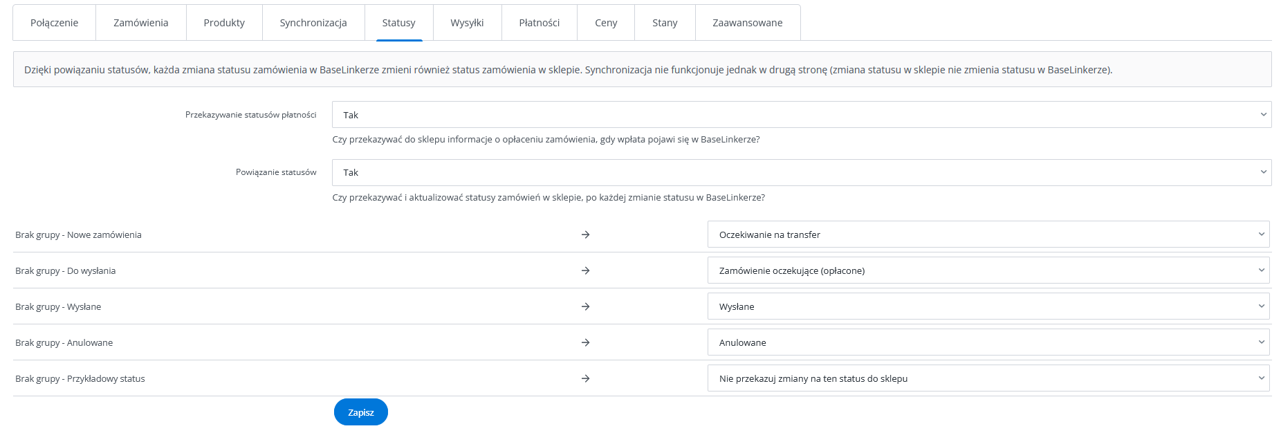Open Przekazywanie statusów płatności dropdown

[801, 115]
